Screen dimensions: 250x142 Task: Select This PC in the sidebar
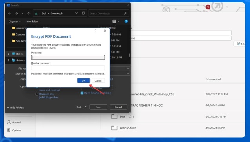[18, 54]
